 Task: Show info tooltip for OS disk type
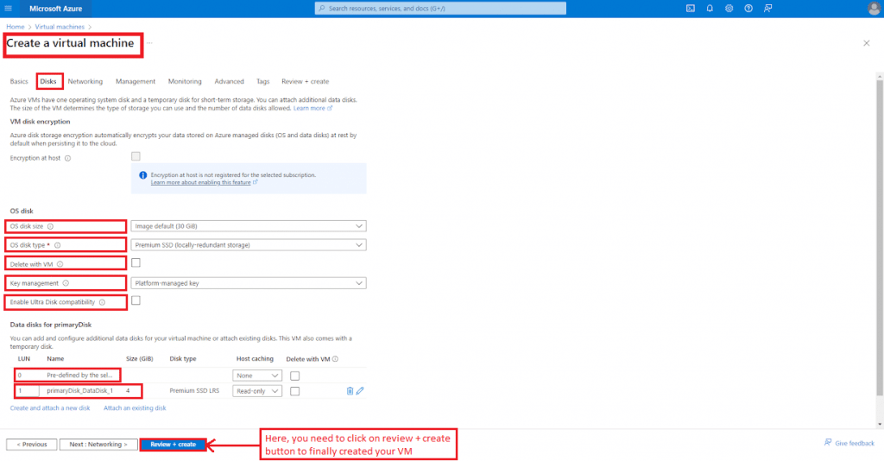(x=58, y=245)
